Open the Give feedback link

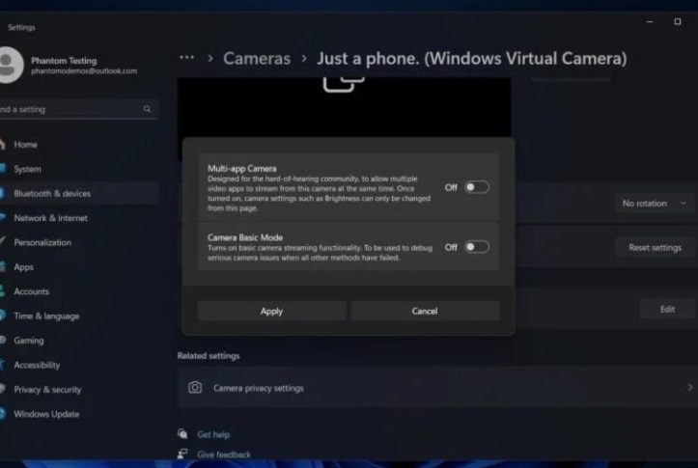[x=224, y=454]
